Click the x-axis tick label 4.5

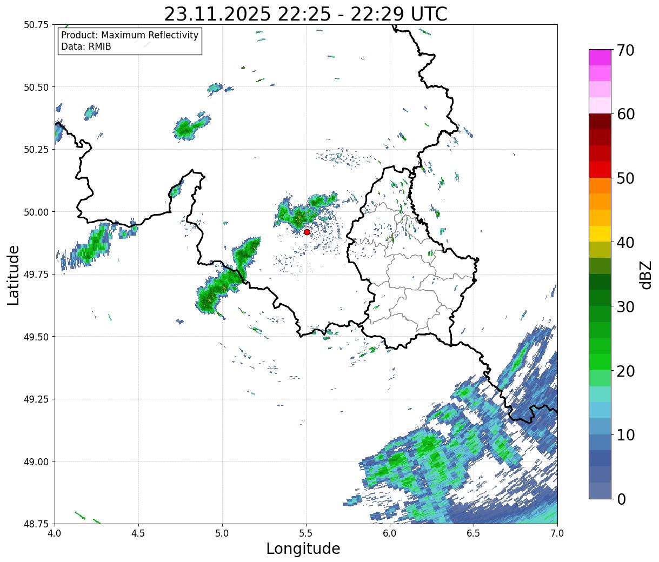pos(138,533)
